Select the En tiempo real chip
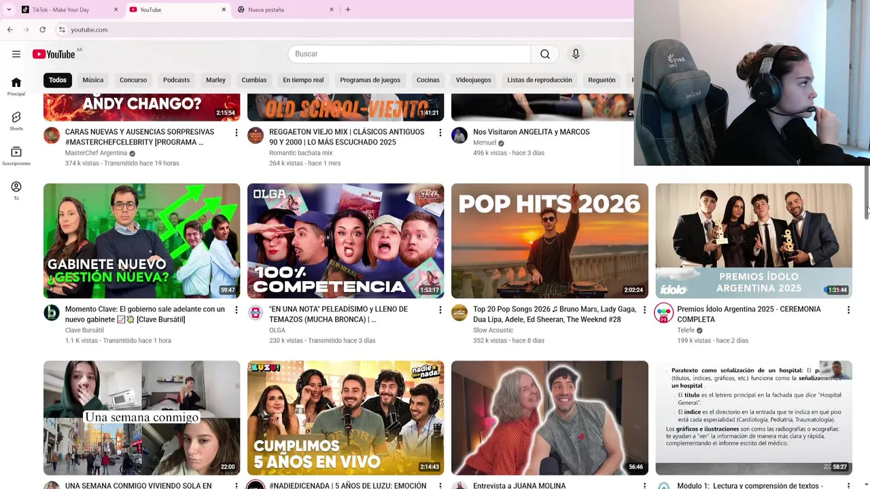 click(x=303, y=80)
